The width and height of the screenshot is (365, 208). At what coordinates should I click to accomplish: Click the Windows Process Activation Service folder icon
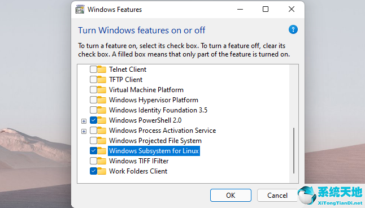[x=102, y=131]
